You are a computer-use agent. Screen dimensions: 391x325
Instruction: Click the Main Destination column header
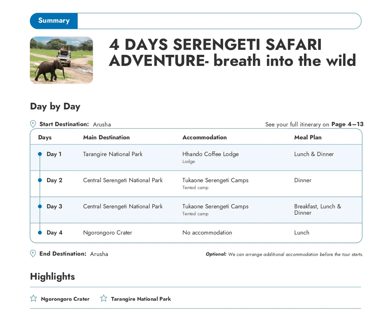coord(106,137)
